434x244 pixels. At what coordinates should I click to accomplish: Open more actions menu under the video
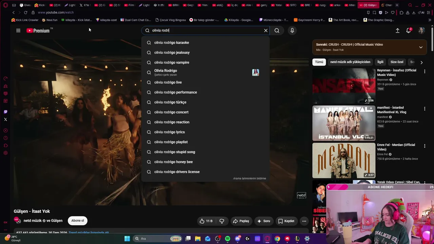(304, 221)
